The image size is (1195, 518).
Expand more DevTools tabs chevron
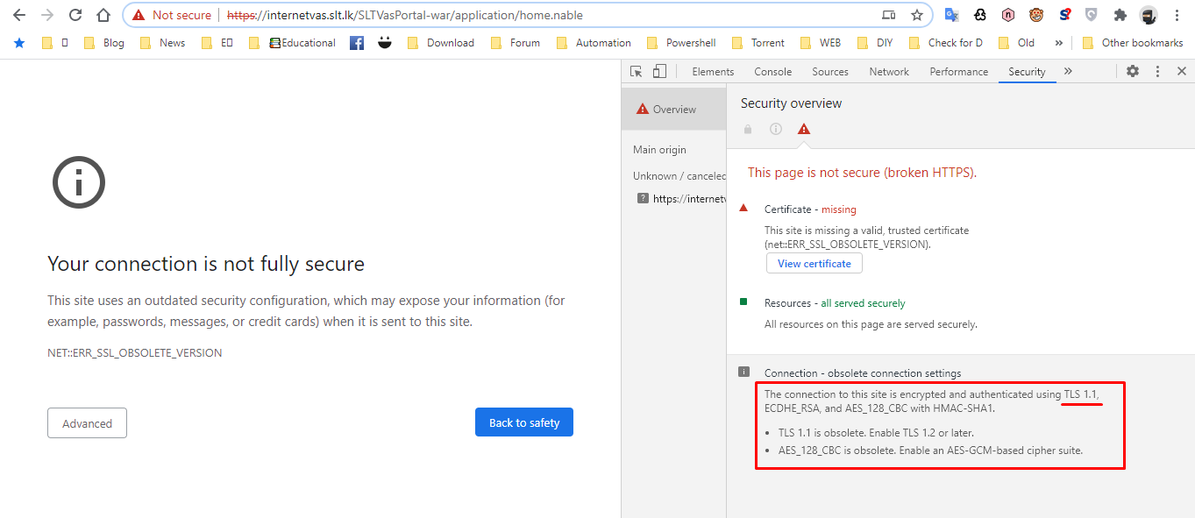coord(1068,72)
